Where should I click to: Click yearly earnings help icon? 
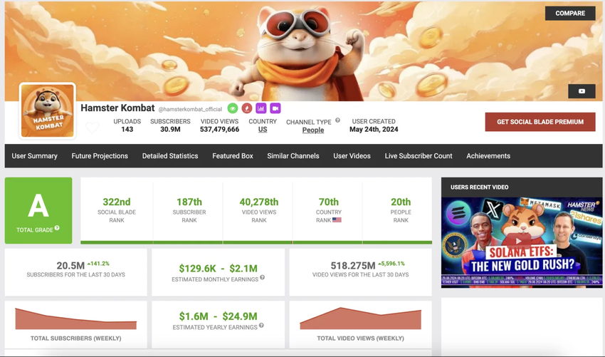pos(261,326)
